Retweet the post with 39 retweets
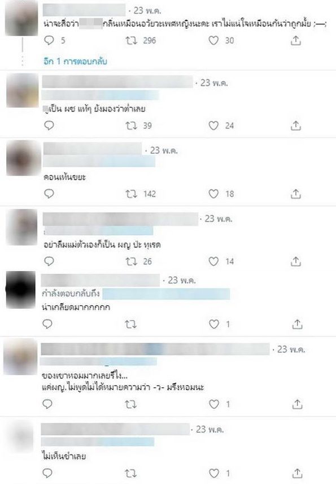The width and height of the screenshot is (336, 484). pos(132,126)
